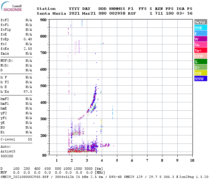Select the NNW dark blue legend swatch
Viewport: 209px width, 179px height.
(201, 79)
